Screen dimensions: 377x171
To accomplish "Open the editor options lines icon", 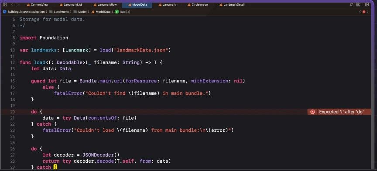I will (x=358, y=4).
